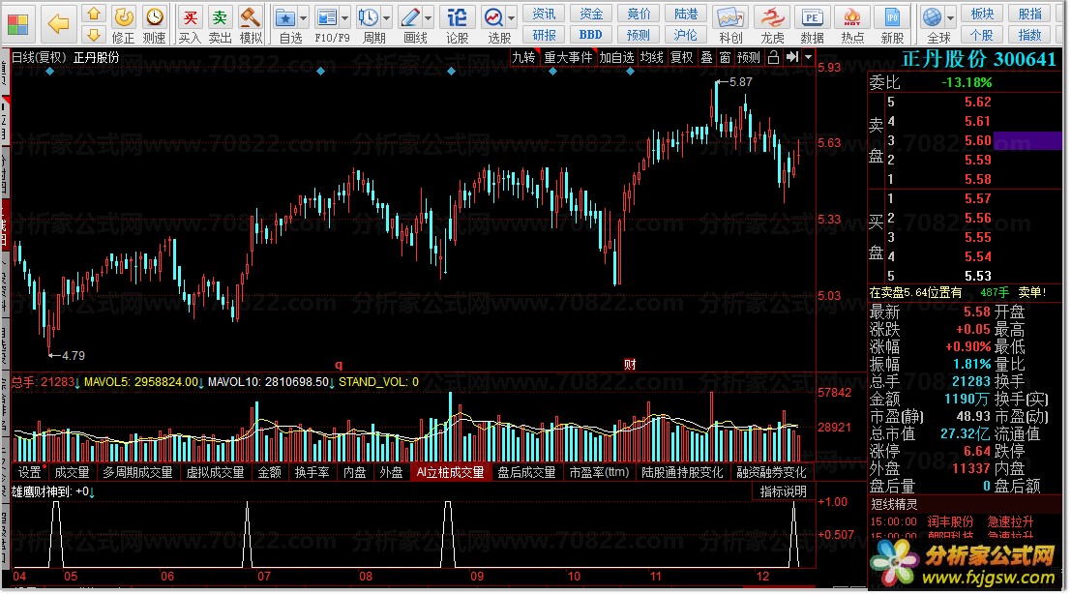Open the 论股 stock forum icon

point(457,24)
